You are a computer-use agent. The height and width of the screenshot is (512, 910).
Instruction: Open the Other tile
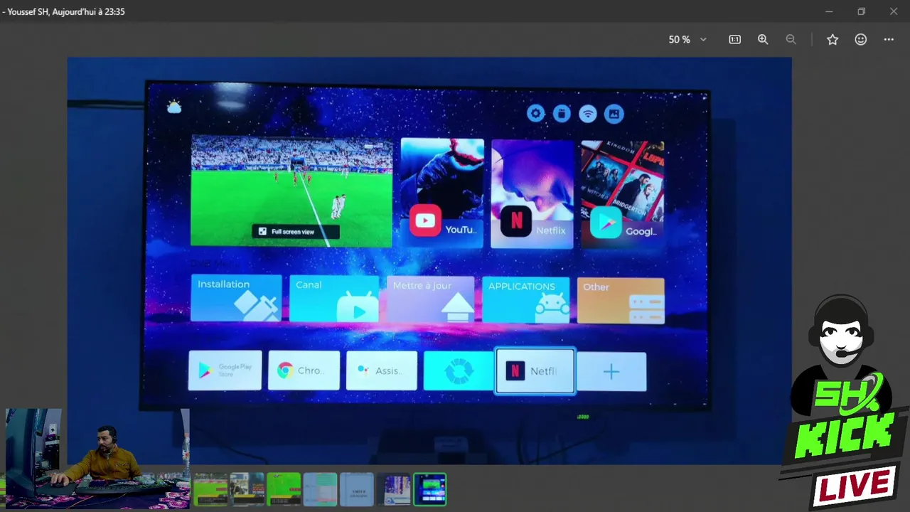tap(621, 301)
